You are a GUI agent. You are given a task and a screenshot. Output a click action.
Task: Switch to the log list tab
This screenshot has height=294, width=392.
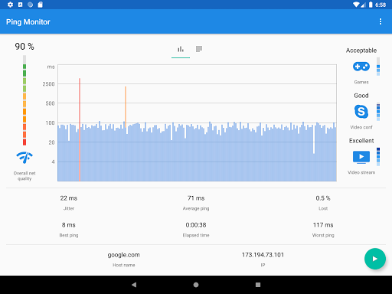click(x=199, y=49)
